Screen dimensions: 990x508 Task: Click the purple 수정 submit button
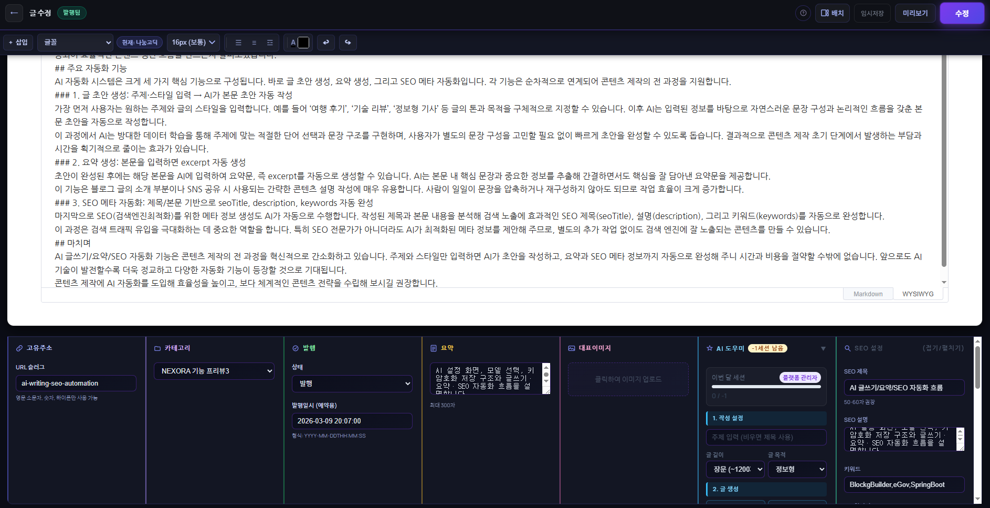[961, 13]
